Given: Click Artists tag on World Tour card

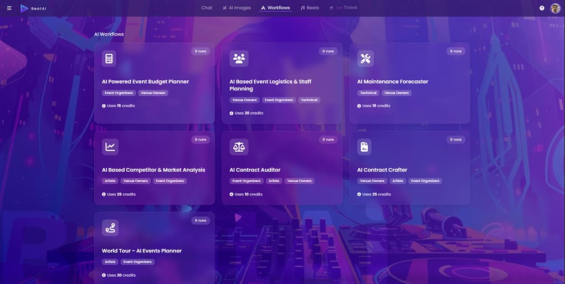Looking at the screenshot, I should pyautogui.click(x=110, y=262).
